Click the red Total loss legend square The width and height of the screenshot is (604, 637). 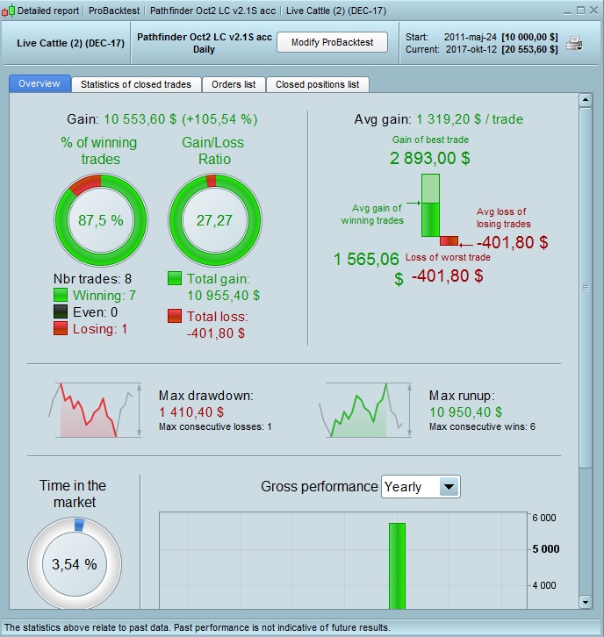point(175,316)
